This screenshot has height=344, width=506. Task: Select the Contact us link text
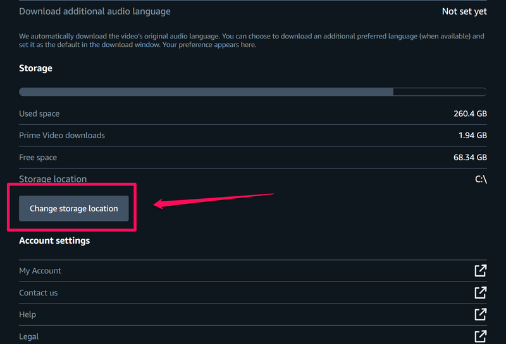(x=39, y=293)
